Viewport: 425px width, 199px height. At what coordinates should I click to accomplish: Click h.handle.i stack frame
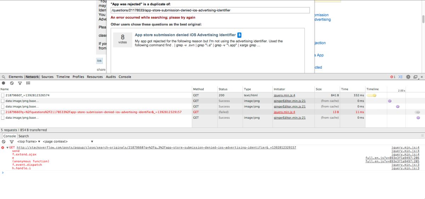pyautogui.click(x=21, y=168)
